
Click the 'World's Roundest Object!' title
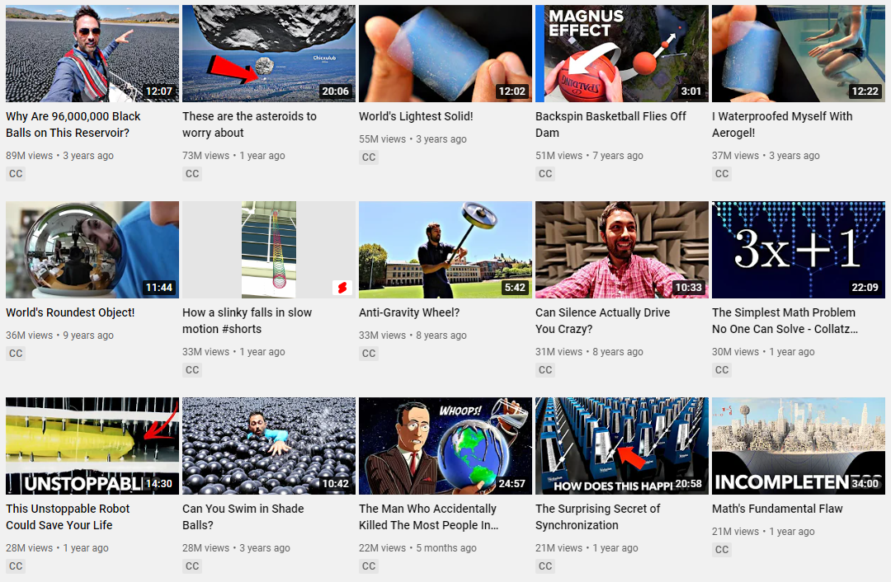click(70, 313)
